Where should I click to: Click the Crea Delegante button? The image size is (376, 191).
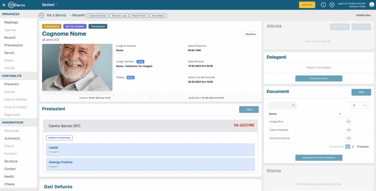[319, 78]
